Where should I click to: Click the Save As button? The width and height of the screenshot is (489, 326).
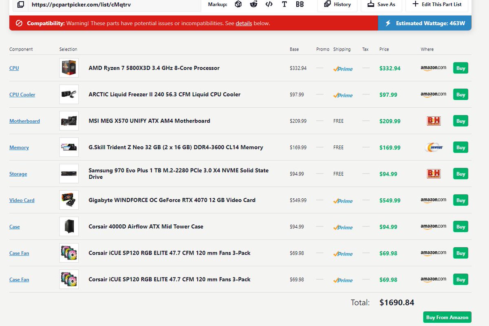[381, 4]
